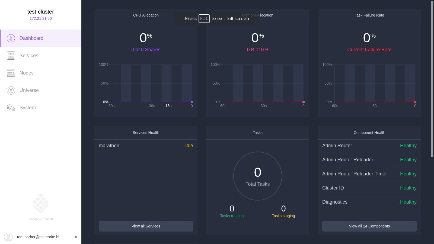Viewport: 434px width, 244px height.
Task: Click 0 B of 0 B text
Action: [x=258, y=50]
